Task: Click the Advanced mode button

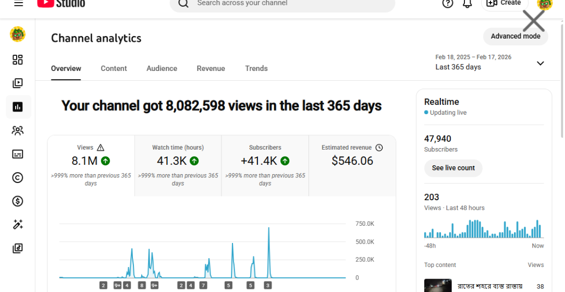Action: coord(515,36)
